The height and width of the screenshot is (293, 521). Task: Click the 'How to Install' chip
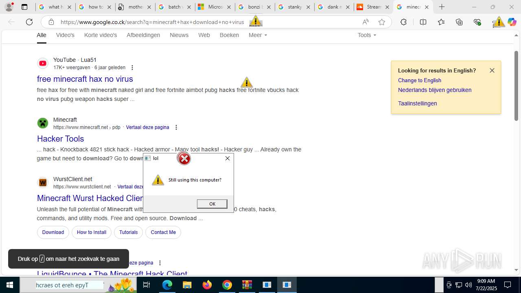pos(92,232)
